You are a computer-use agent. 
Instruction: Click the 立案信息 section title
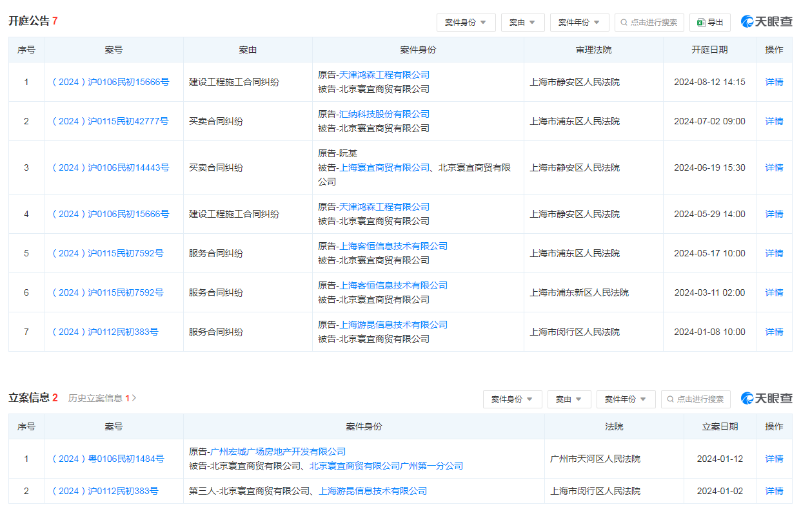pyautogui.click(x=29, y=398)
